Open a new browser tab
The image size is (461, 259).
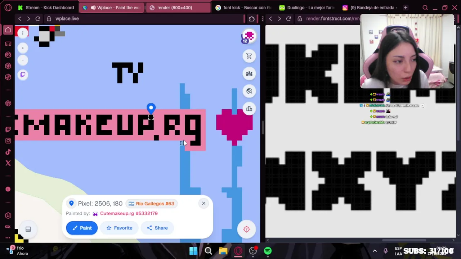coord(406,8)
